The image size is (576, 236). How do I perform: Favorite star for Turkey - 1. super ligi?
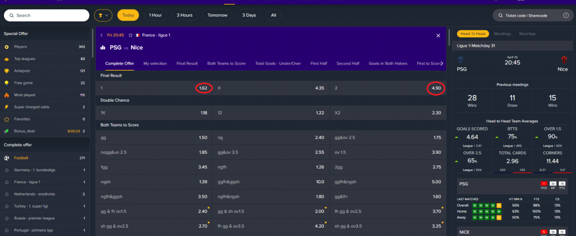pos(7,207)
